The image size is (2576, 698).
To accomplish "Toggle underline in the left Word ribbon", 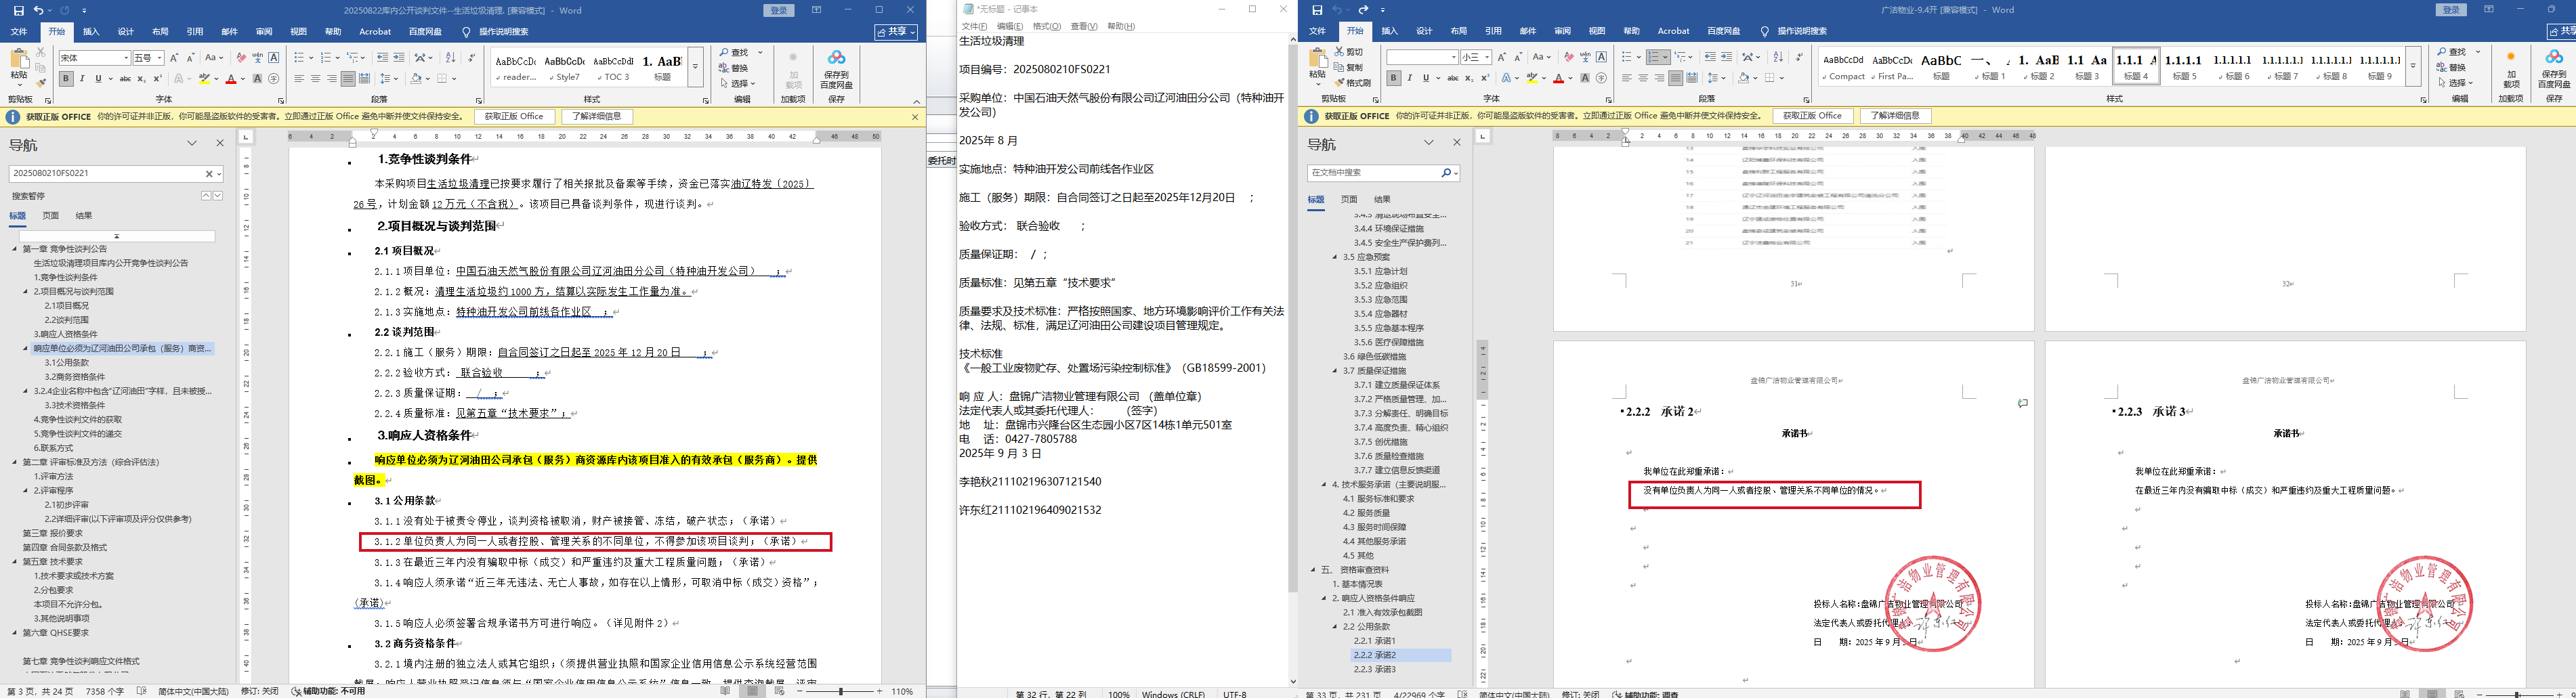I will coord(98,79).
